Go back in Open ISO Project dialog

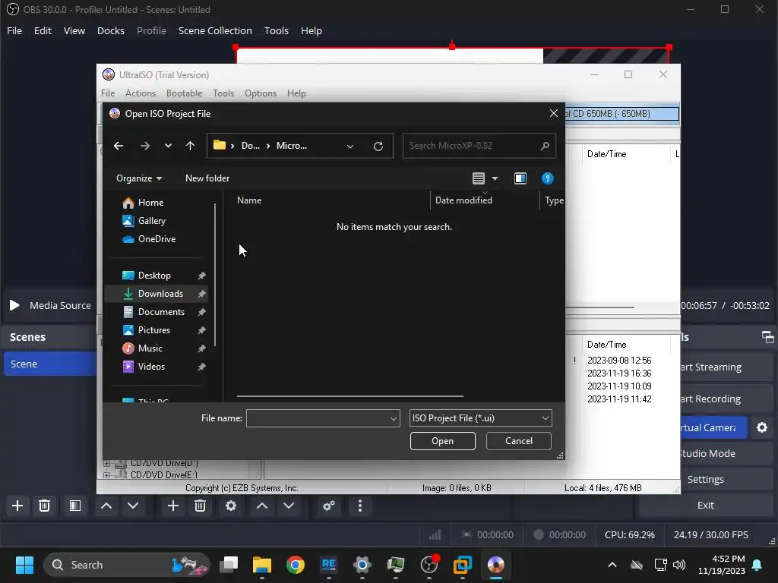coord(118,146)
